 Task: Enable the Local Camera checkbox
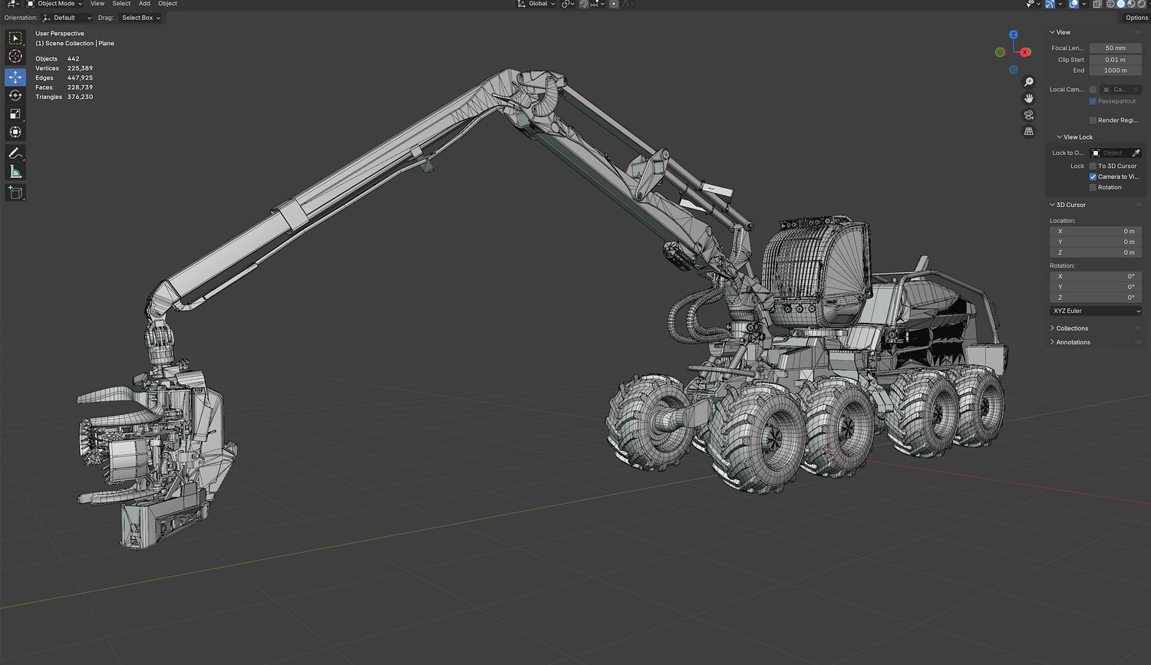[1093, 90]
